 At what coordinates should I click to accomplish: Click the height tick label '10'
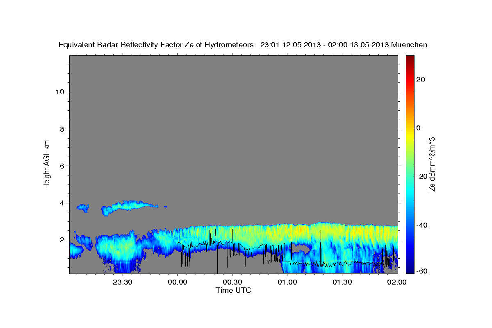59,92
